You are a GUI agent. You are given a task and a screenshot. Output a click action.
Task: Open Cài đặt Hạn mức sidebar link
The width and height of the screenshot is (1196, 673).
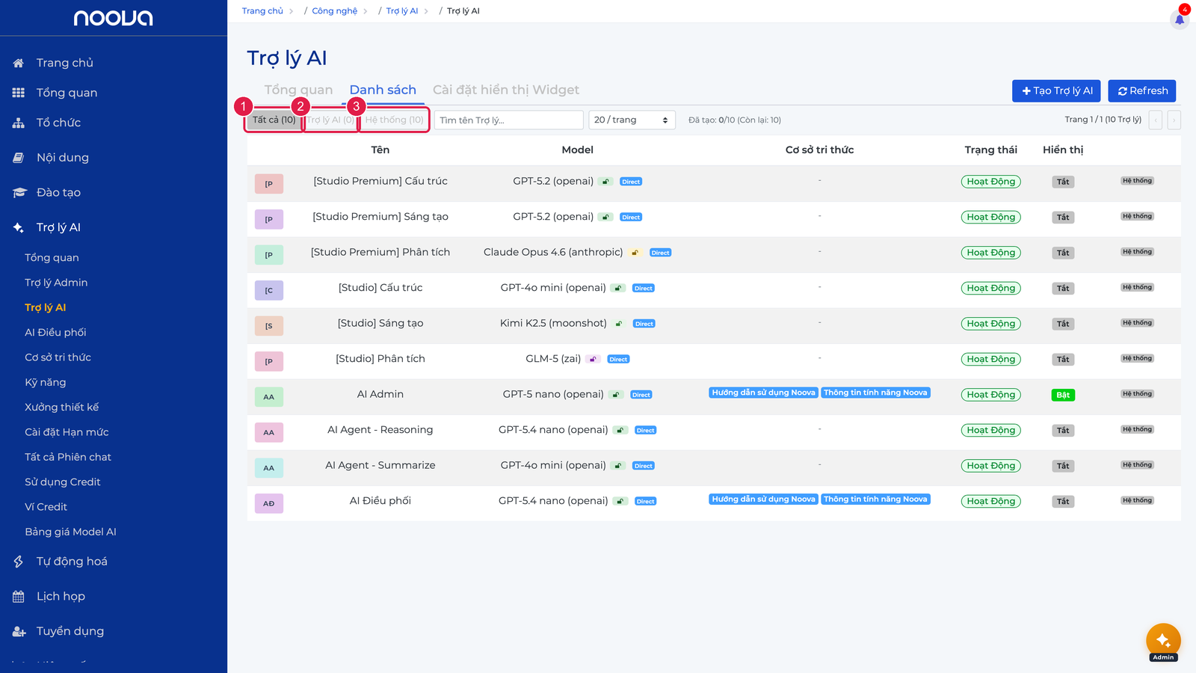[x=67, y=432]
